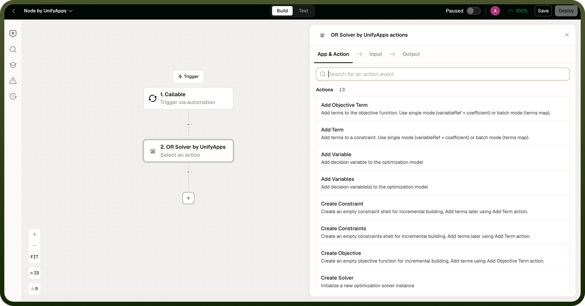Click the warnings count button
The width and height of the screenshot is (585, 306).
(x=35, y=289)
